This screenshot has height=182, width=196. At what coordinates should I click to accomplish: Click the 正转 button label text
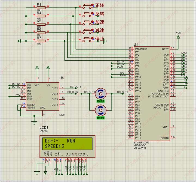pyautogui.click(x=100, y=5)
